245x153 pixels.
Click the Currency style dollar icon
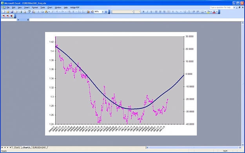click(173, 12)
